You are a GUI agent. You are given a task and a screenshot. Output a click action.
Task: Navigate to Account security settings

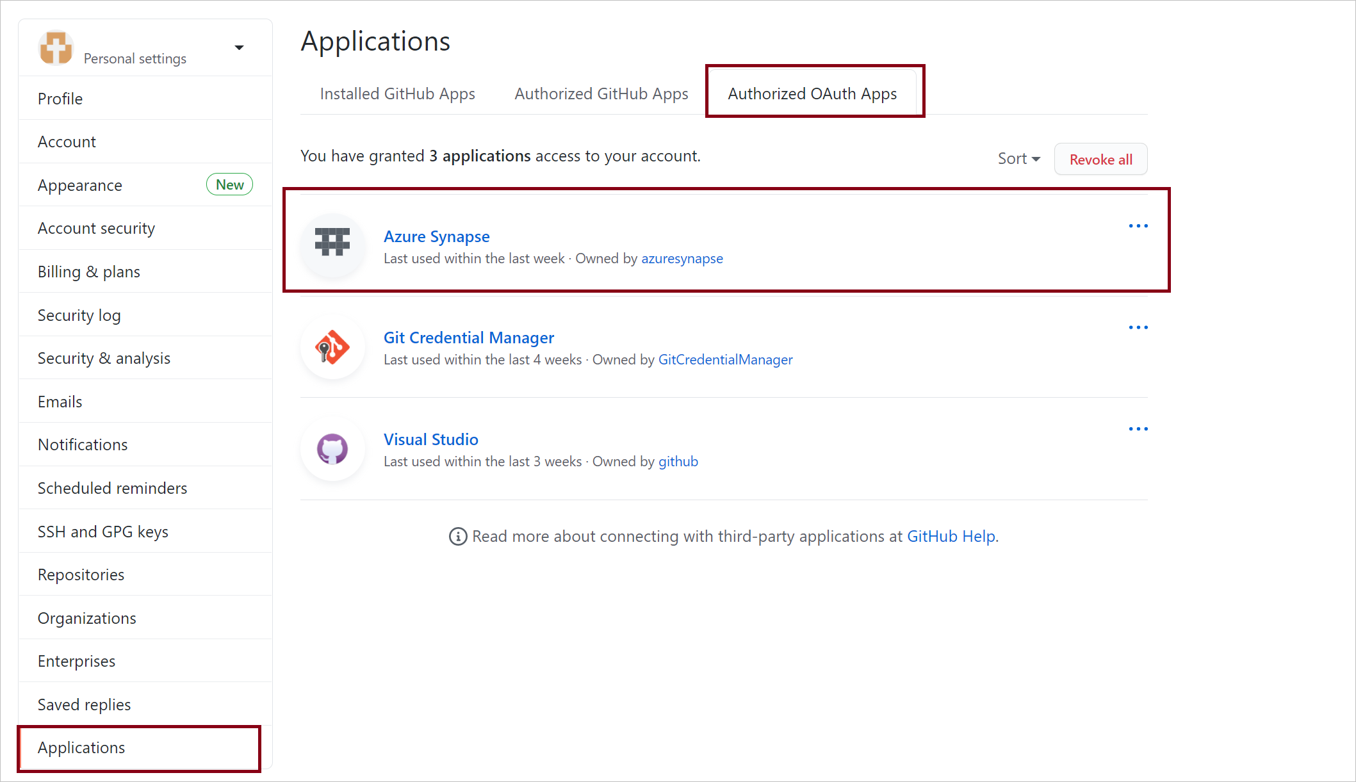(95, 228)
